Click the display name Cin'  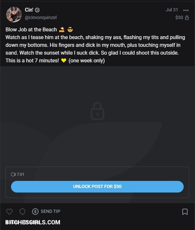point(29,10)
